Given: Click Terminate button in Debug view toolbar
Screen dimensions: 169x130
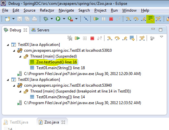Looking at the screenshot, I should click(x=92, y=38).
